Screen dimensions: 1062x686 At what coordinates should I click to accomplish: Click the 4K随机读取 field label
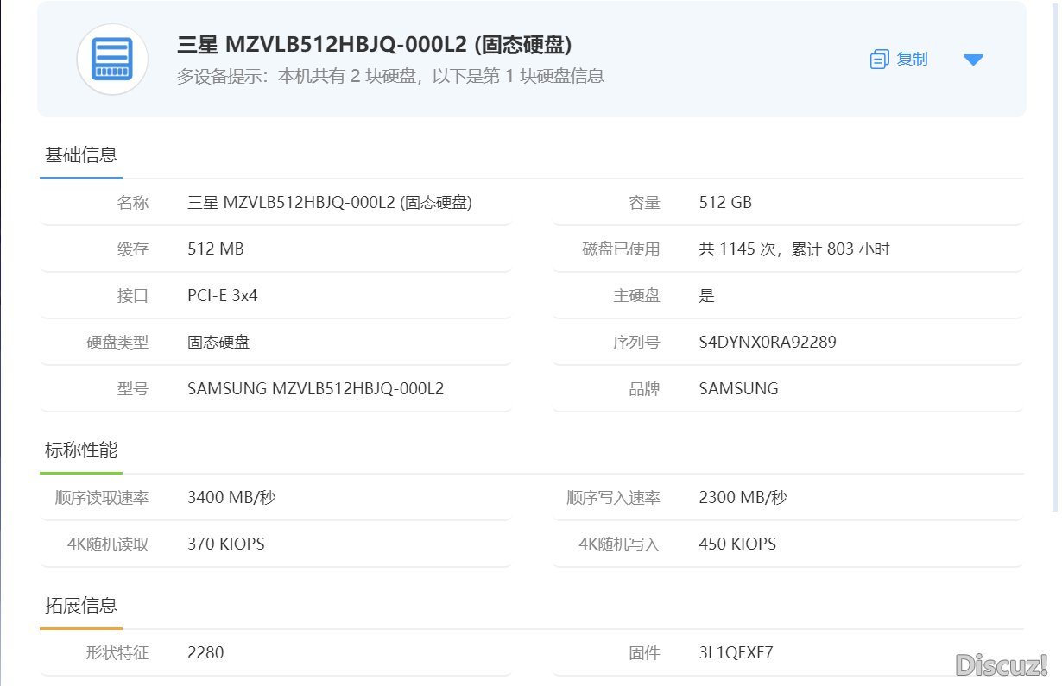(108, 544)
